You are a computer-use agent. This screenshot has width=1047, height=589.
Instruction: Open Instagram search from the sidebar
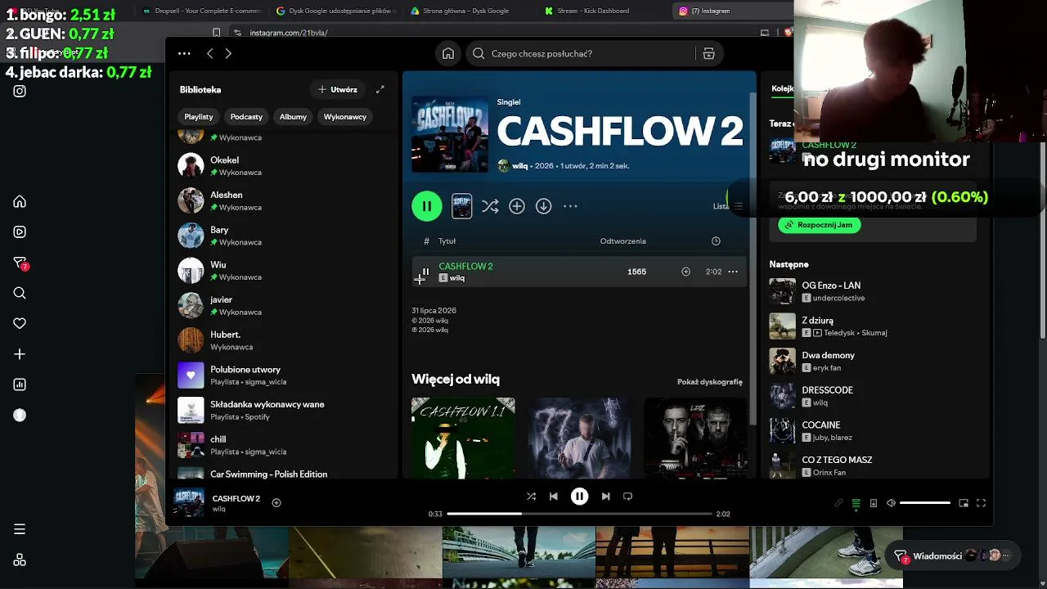[x=20, y=293]
